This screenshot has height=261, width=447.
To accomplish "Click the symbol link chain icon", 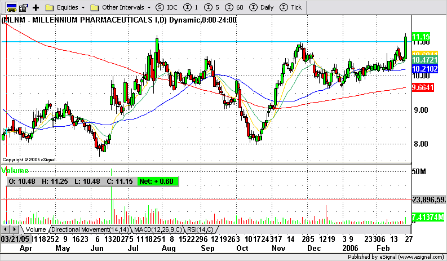I will (11, 8).
